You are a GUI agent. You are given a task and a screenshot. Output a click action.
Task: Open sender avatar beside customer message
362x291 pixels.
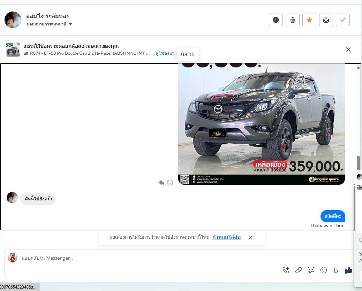tap(12, 198)
